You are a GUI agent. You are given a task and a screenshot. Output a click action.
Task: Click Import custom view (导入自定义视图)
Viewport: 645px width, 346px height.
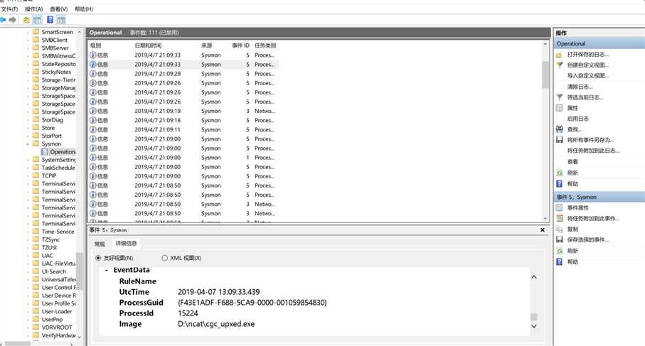point(588,75)
